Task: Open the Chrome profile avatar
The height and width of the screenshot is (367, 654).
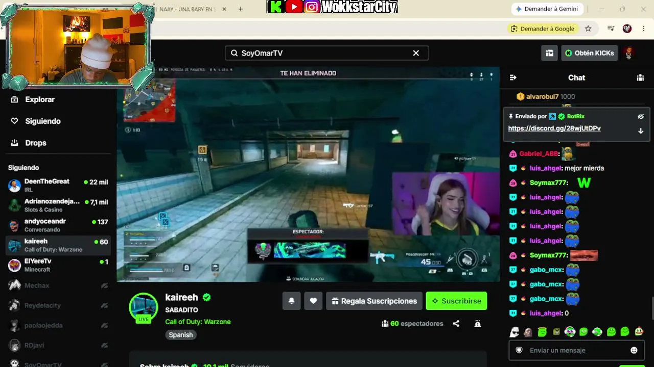Action: (627, 29)
